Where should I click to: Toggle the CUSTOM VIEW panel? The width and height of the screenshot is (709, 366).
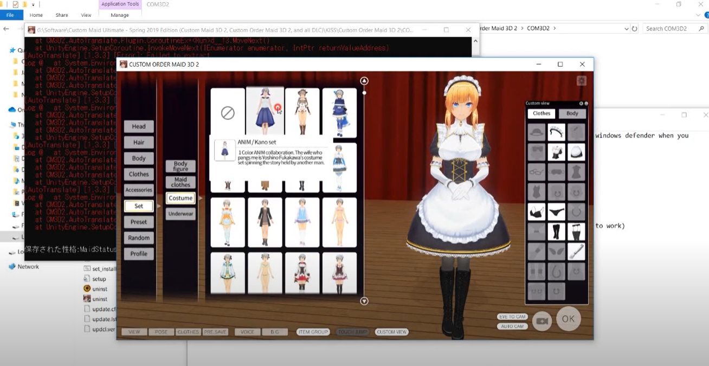[392, 332]
